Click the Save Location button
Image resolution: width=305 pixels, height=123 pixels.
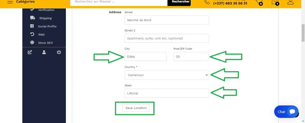pos(136,108)
